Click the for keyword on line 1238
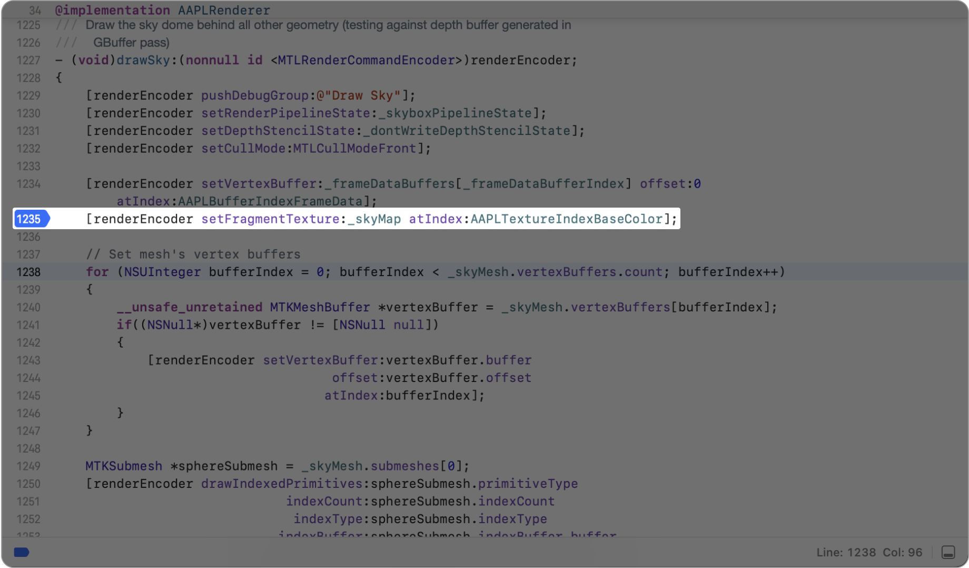 (x=97, y=272)
